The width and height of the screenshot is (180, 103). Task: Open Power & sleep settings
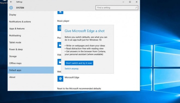pos(16,50)
